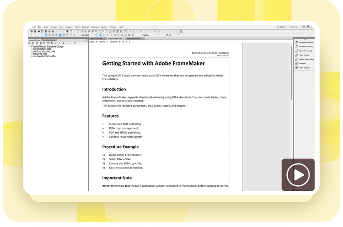Click the 'Procedure Example' heading
This screenshot has width=343, height=227.
[x=120, y=147]
